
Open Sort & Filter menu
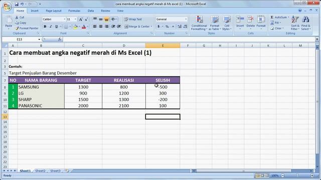[295, 23]
